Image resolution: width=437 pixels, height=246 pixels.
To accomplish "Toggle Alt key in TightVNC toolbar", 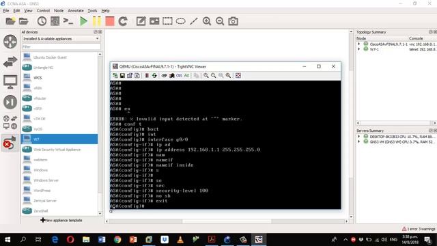I will pyautogui.click(x=186, y=76).
